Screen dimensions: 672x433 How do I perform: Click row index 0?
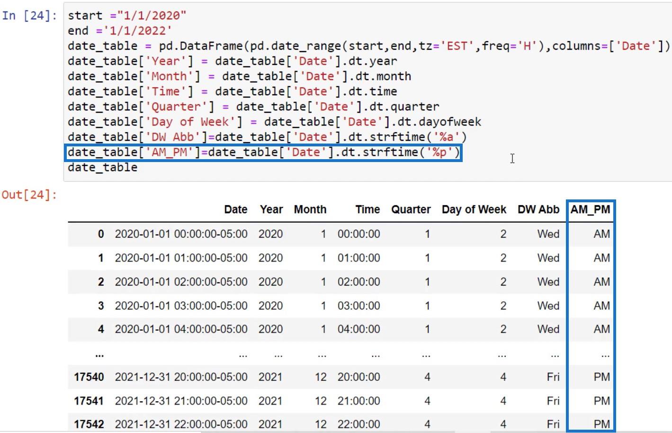click(101, 234)
